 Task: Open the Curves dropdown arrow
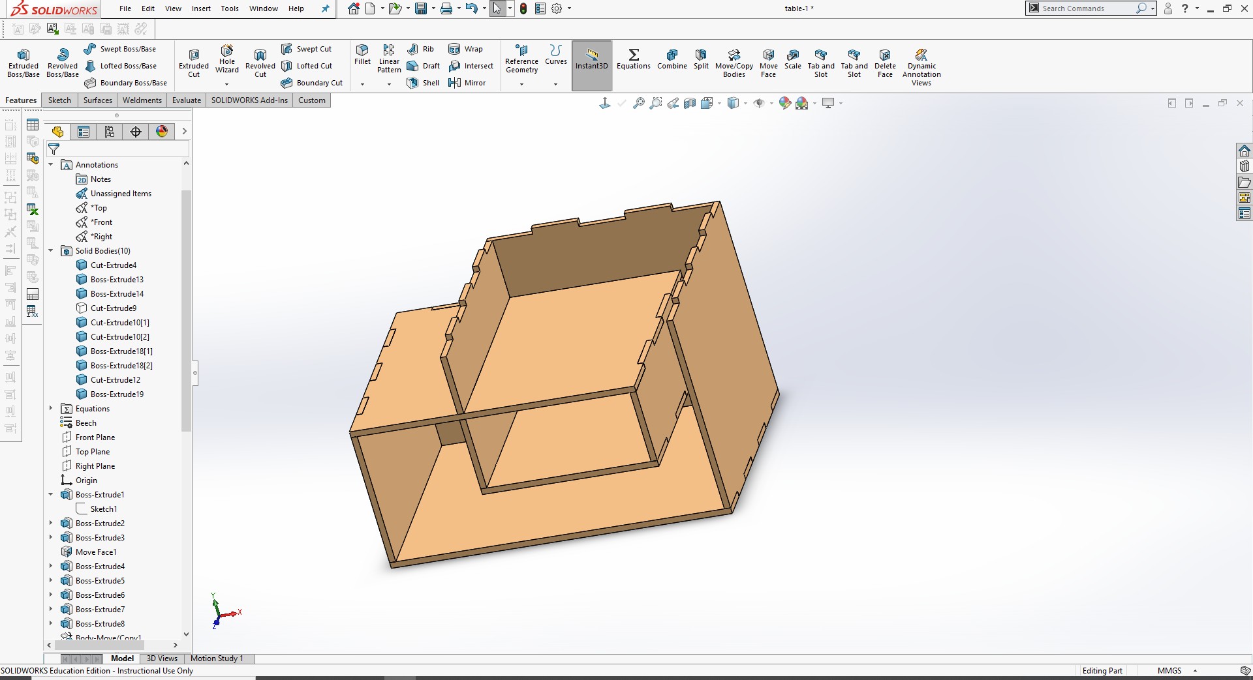click(x=555, y=84)
